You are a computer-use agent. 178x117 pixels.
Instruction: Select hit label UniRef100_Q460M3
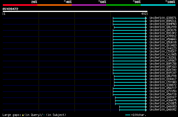(x=163, y=107)
